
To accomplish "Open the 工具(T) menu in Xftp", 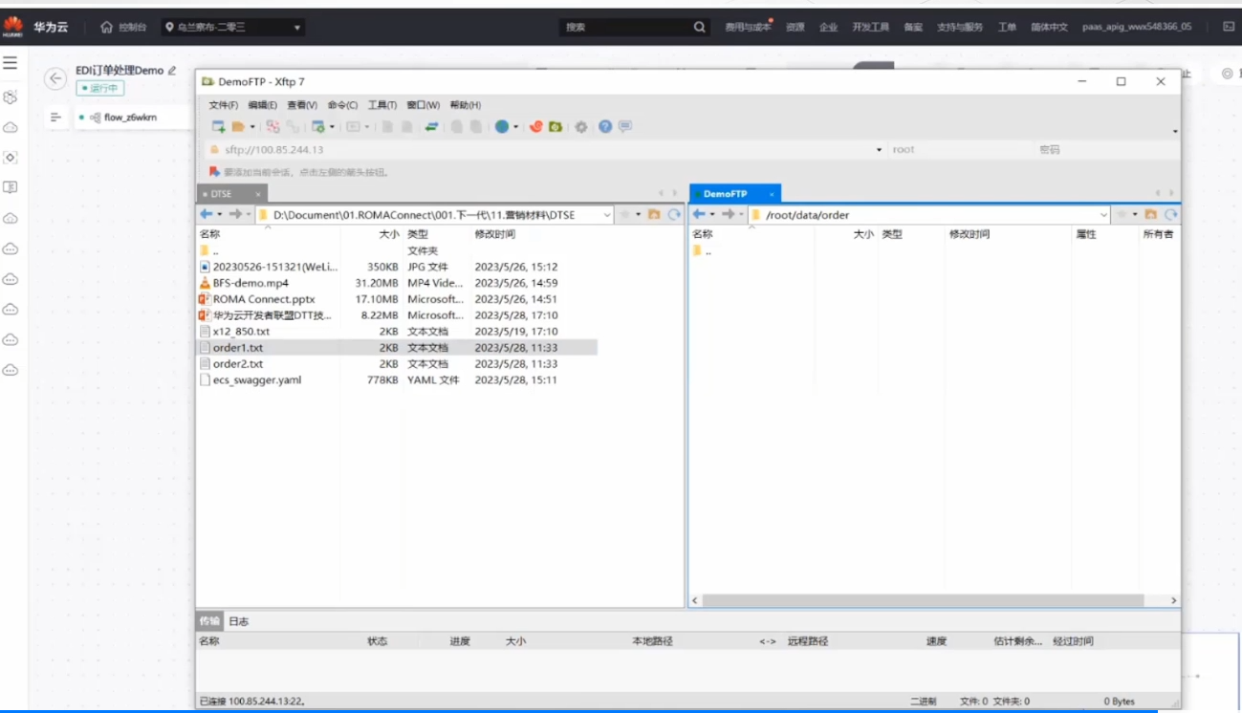I will [x=382, y=105].
